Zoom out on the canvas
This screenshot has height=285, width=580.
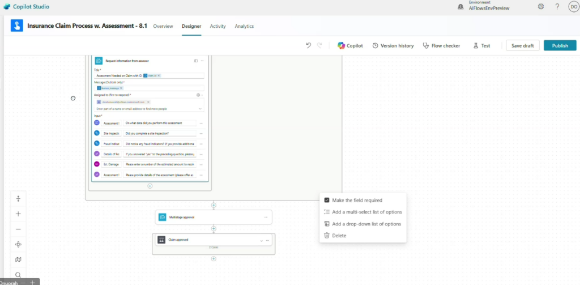point(18,229)
